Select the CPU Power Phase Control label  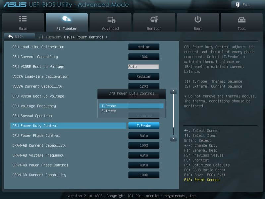pyautogui.click(x=36, y=135)
